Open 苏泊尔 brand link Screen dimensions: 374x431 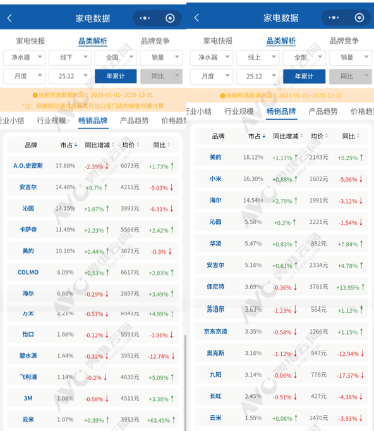[x=215, y=309]
